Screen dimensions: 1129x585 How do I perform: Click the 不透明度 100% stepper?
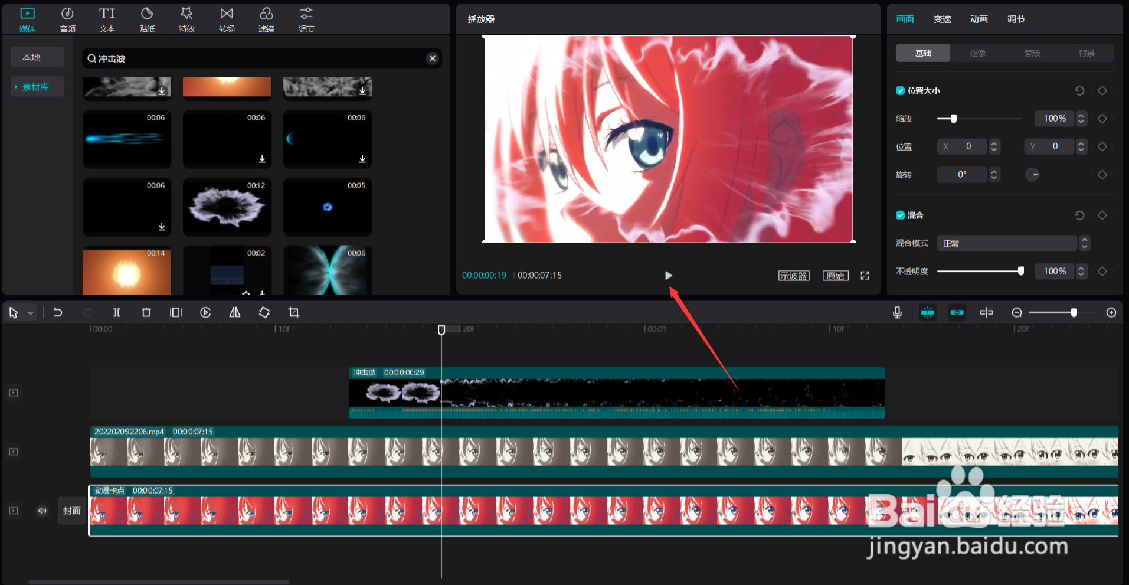point(1081,271)
